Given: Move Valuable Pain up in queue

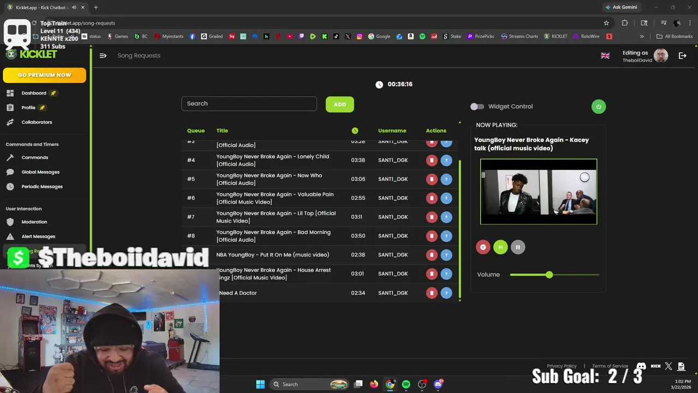Looking at the screenshot, I should (446, 198).
